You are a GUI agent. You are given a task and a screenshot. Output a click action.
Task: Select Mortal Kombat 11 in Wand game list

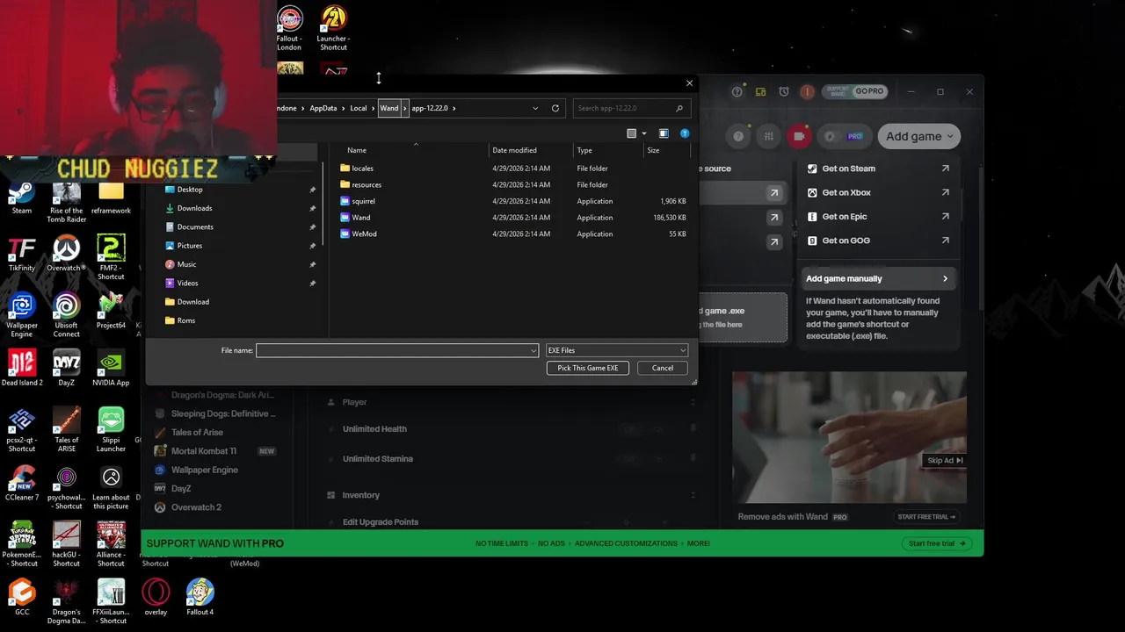click(x=204, y=451)
